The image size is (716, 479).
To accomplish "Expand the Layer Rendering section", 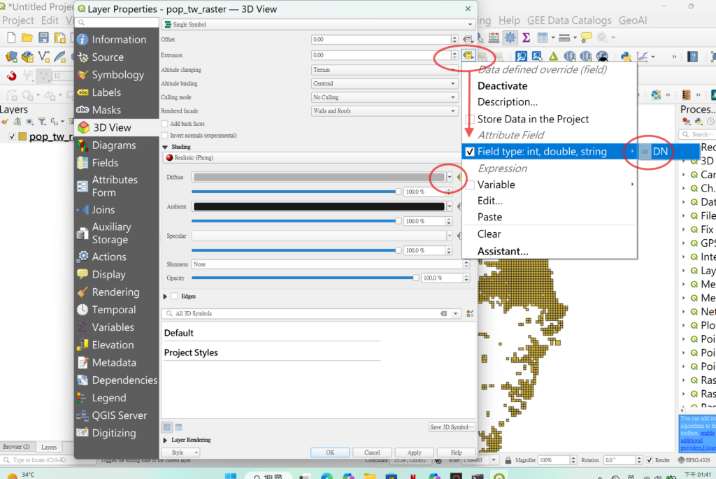I will click(165, 440).
